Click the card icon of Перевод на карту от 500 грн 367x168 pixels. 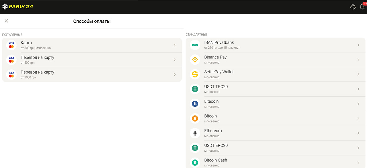11,60
